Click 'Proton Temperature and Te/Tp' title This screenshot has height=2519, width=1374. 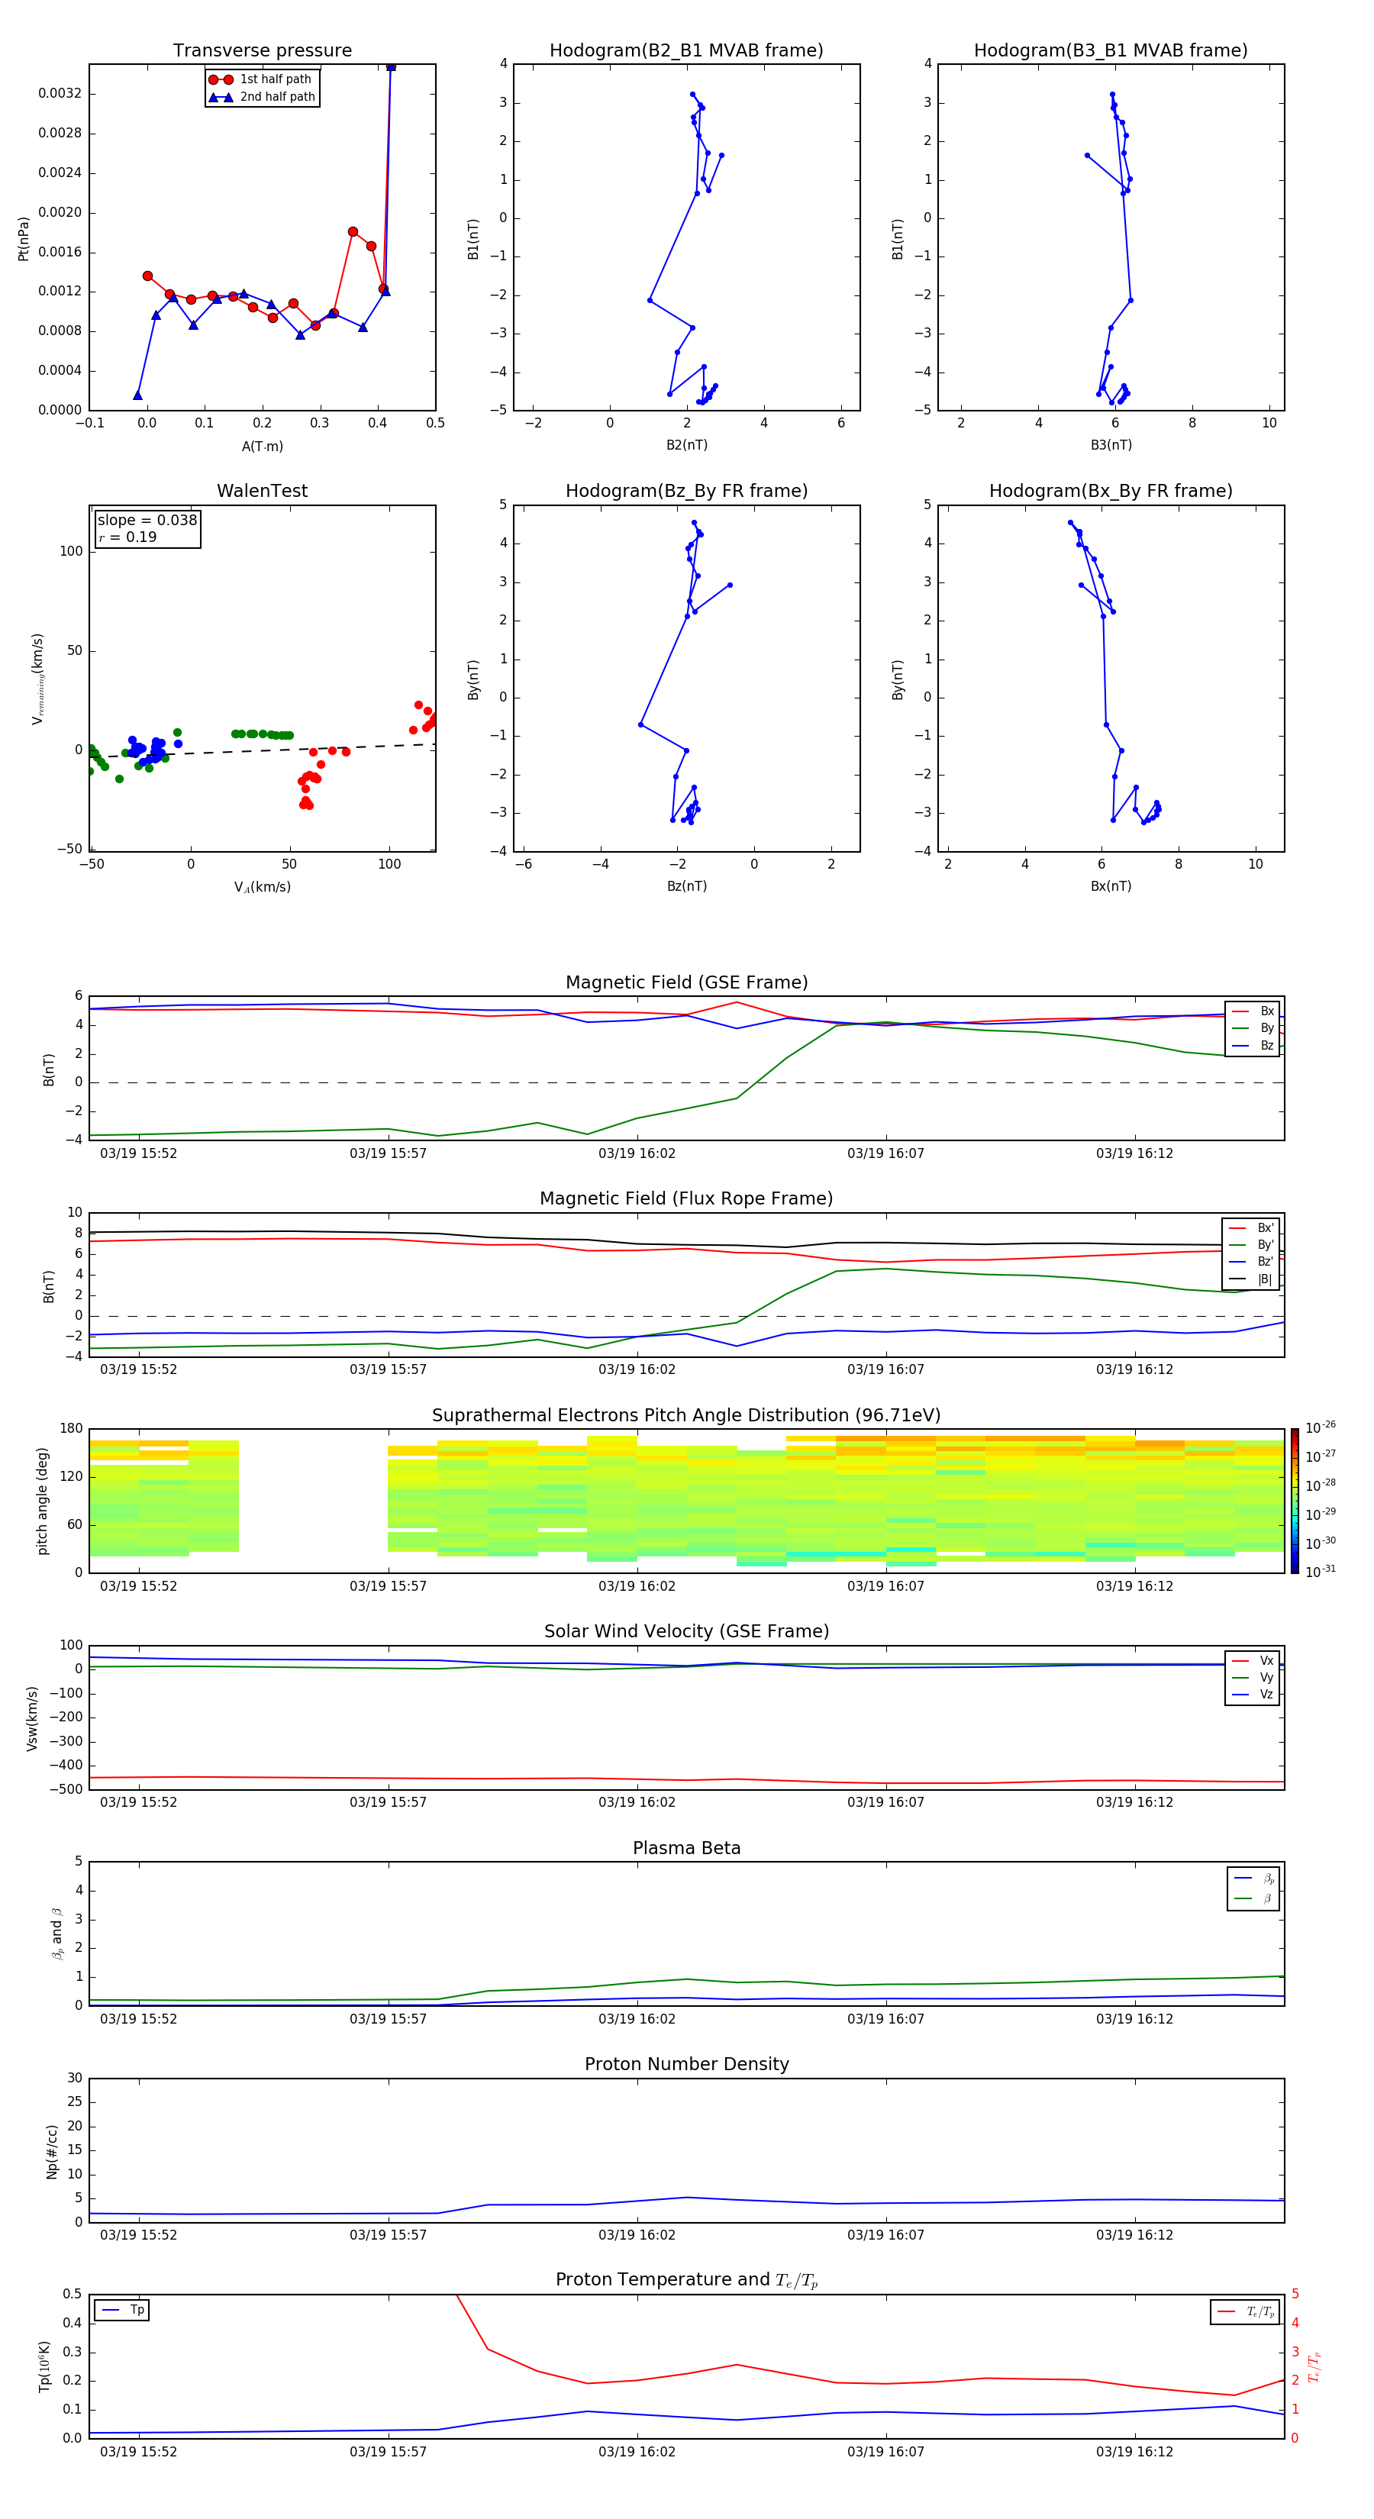[686, 2280]
